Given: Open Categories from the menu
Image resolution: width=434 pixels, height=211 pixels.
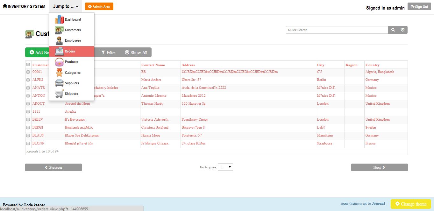Looking at the screenshot, I should pyautogui.click(x=72, y=73).
